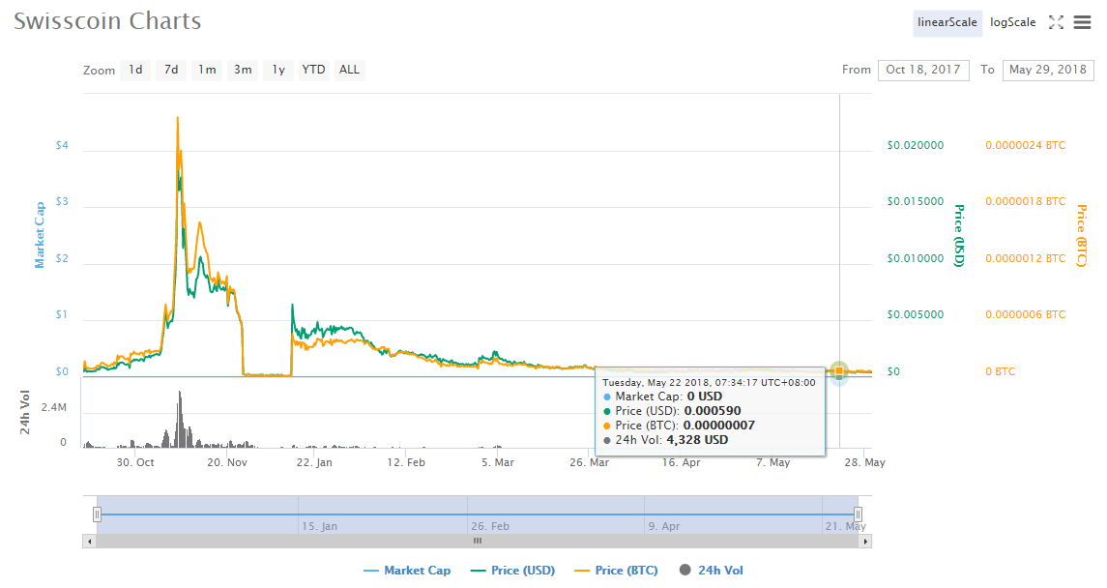Viewport: 1107px width, 588px height.
Task: Toggle 24h Vol series in legend
Action: (x=711, y=571)
